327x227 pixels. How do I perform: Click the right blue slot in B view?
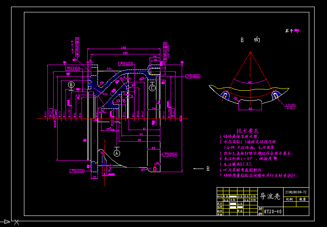pos(276,95)
